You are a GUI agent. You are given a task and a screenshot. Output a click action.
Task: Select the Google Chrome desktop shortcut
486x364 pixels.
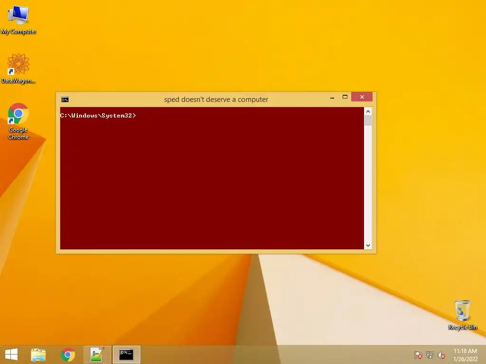(x=19, y=121)
